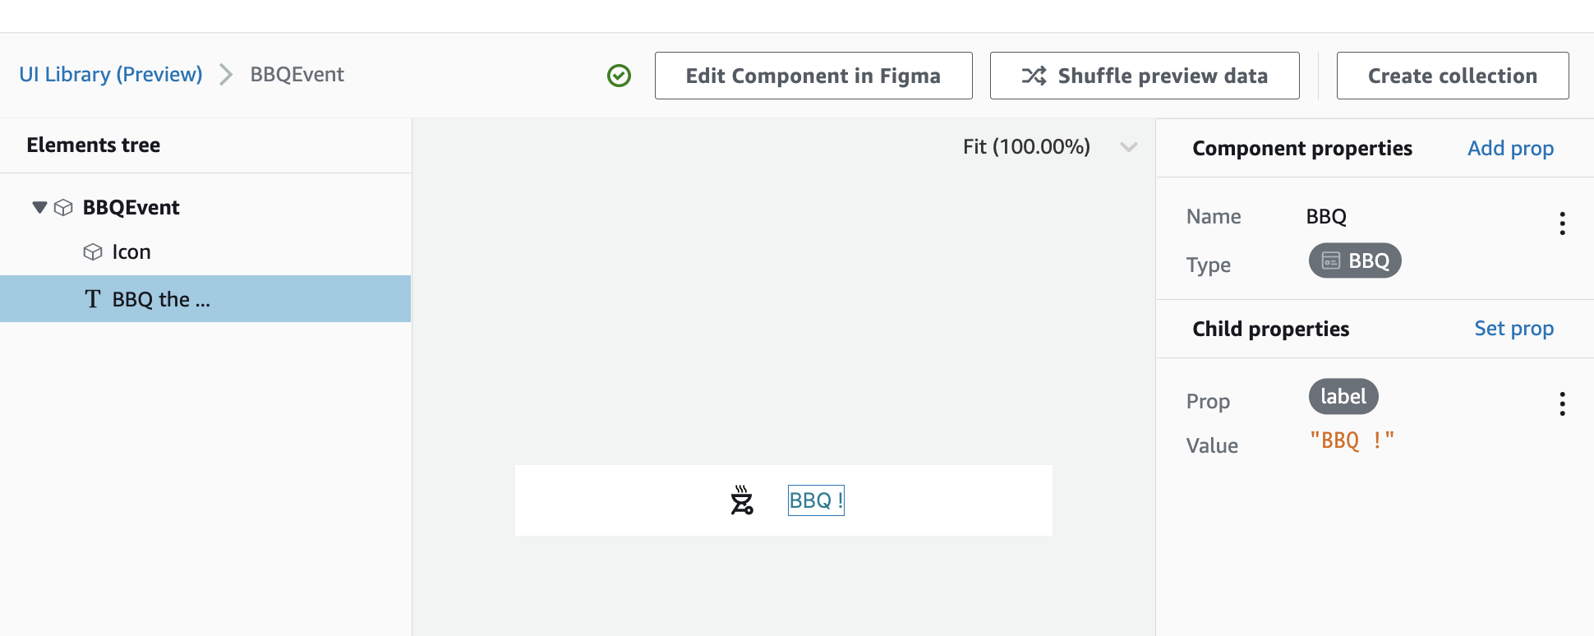
Task: Click the Value field showing "BBQ !"
Action: [1352, 440]
